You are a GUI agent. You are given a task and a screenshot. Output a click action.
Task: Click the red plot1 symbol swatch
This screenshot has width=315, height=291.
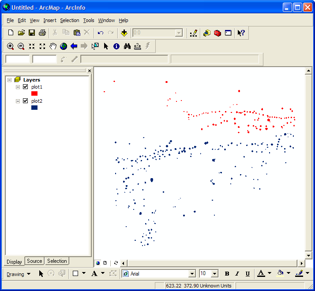coord(34,93)
